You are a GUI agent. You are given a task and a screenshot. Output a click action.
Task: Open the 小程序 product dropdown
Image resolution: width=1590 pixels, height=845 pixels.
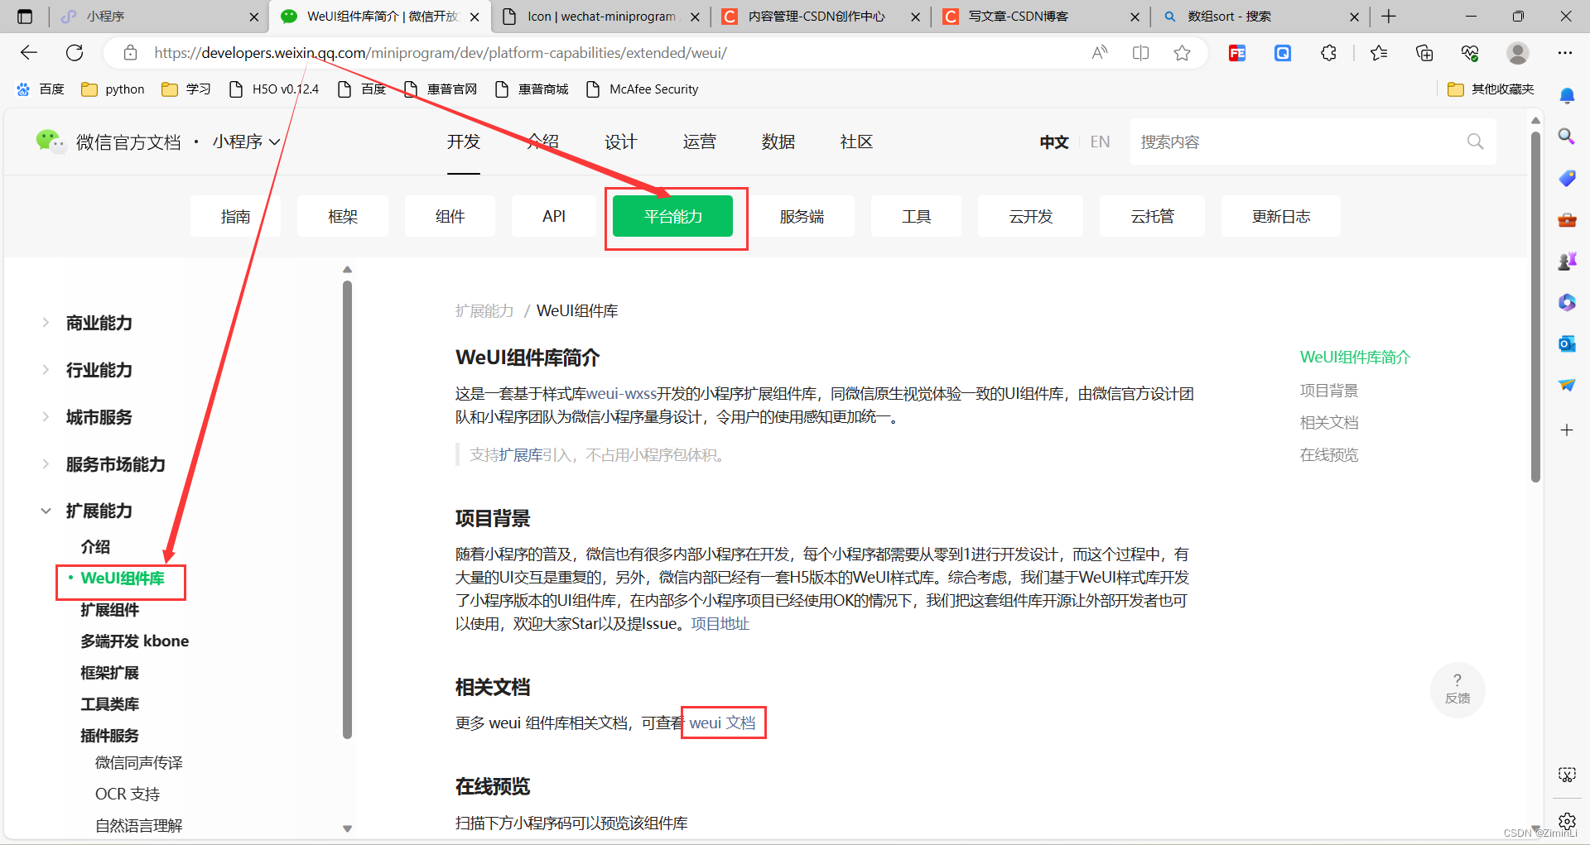coord(246,142)
